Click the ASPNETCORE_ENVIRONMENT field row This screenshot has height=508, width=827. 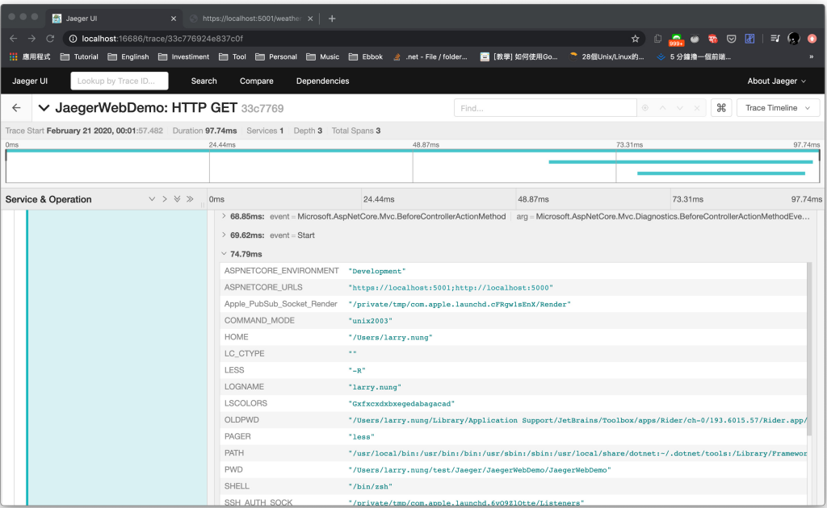pos(513,271)
